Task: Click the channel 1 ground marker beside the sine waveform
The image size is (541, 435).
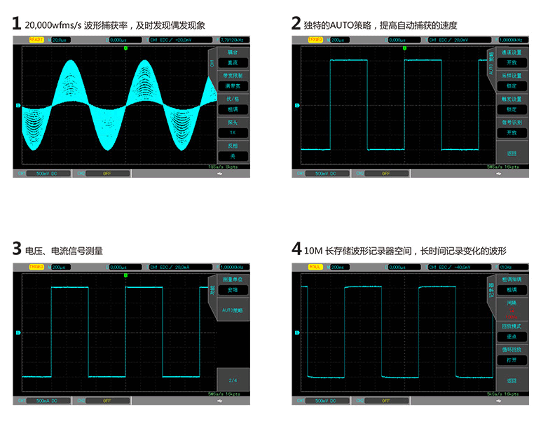Action: (18, 106)
